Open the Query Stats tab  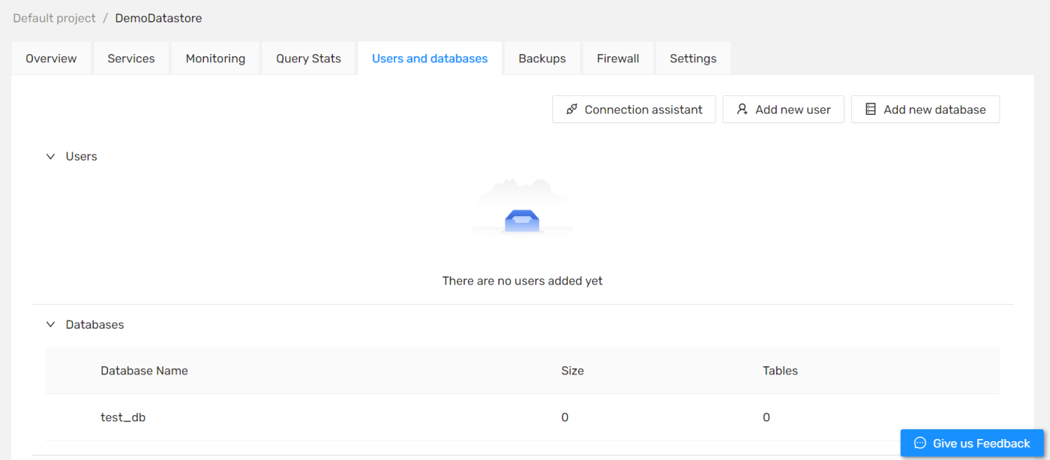point(308,58)
